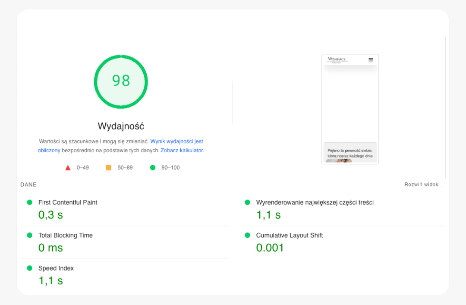
Task: Click the orange square 50–89 legend icon
Action: coord(108,167)
